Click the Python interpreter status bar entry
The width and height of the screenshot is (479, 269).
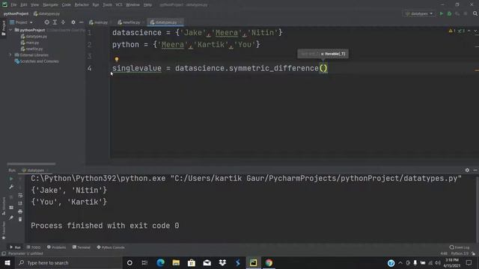pos(460,254)
